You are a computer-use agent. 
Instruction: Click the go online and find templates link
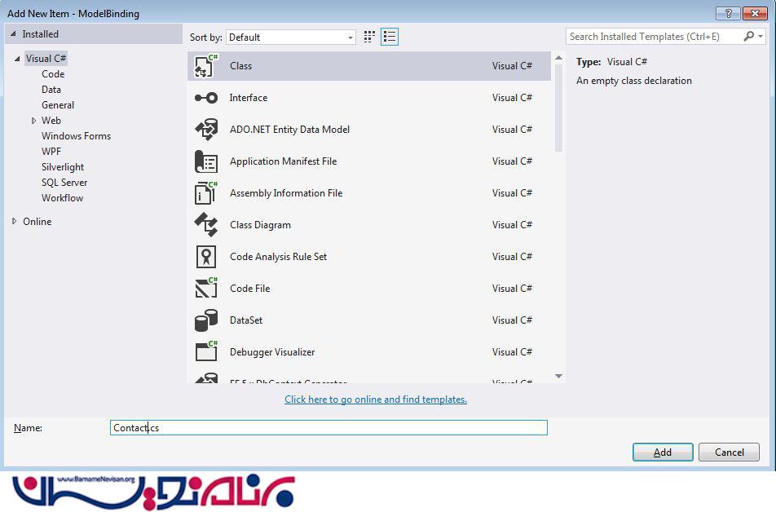click(x=376, y=399)
